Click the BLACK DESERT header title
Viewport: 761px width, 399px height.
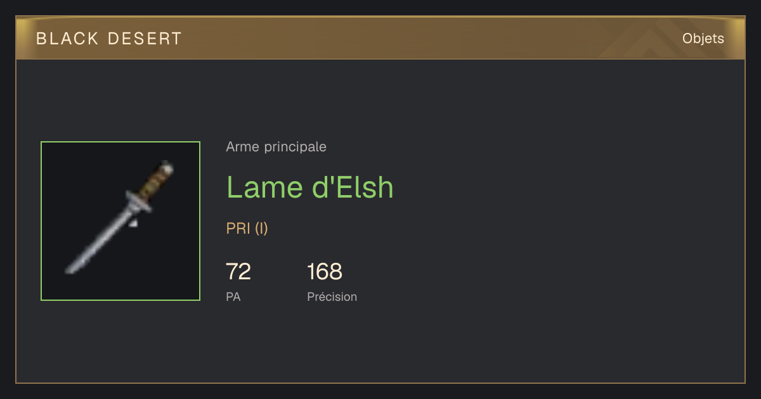[x=109, y=39]
